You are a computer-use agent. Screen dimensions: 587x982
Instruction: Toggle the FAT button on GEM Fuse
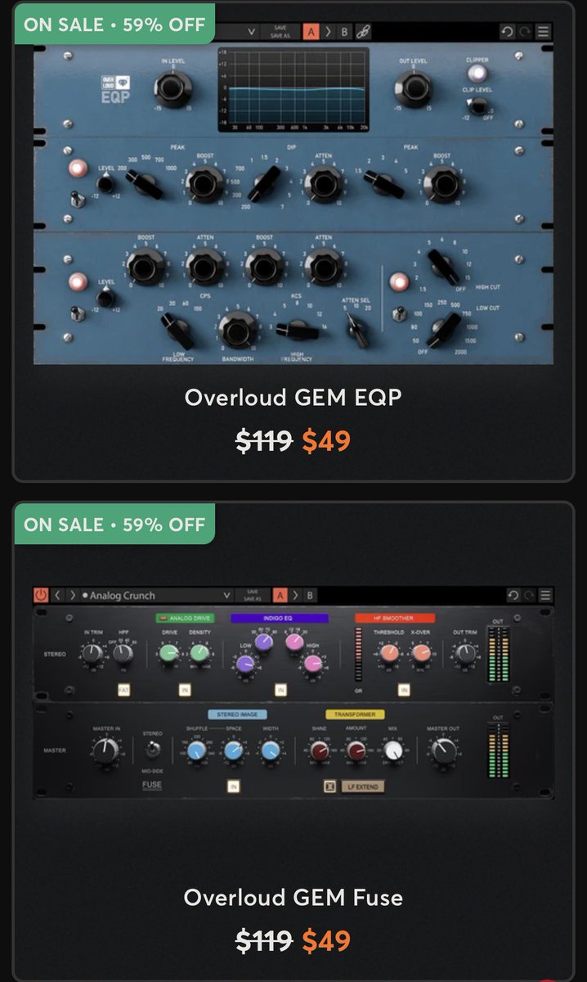click(x=123, y=690)
